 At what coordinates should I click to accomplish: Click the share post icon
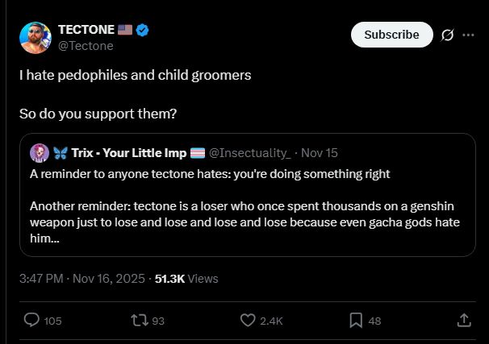[x=464, y=320]
